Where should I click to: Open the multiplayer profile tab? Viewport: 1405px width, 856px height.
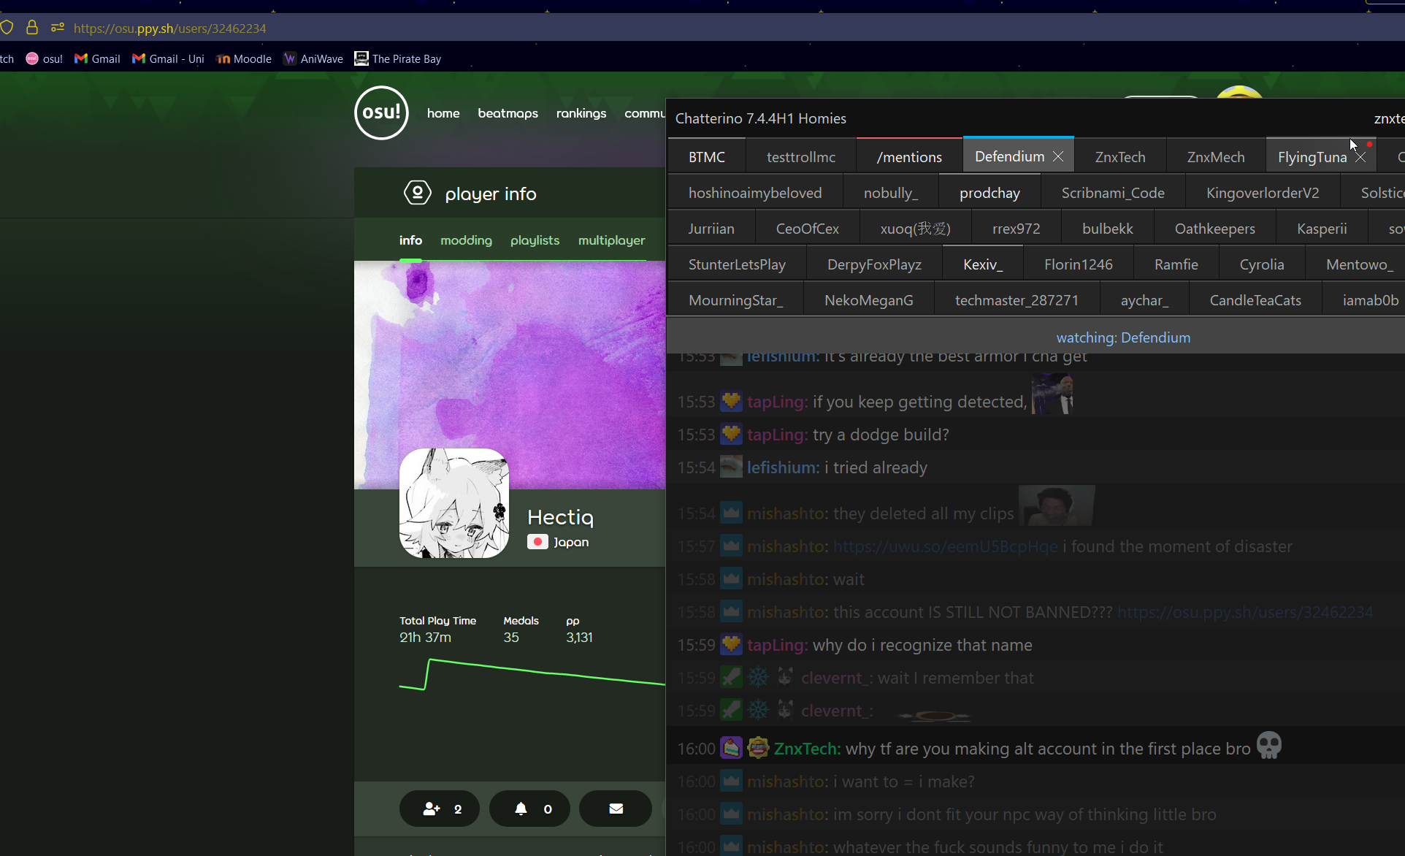611,240
